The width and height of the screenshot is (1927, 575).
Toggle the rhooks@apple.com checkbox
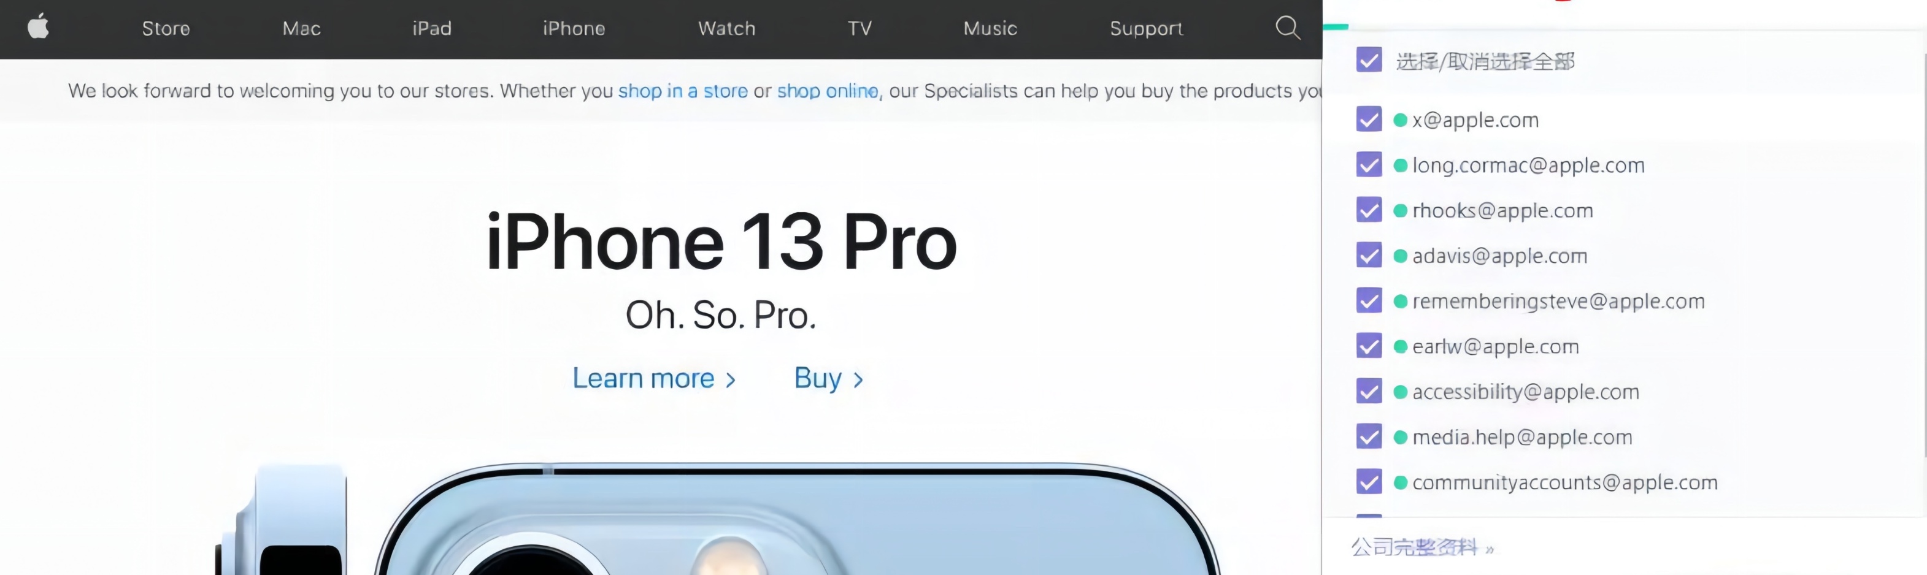pyautogui.click(x=1369, y=210)
